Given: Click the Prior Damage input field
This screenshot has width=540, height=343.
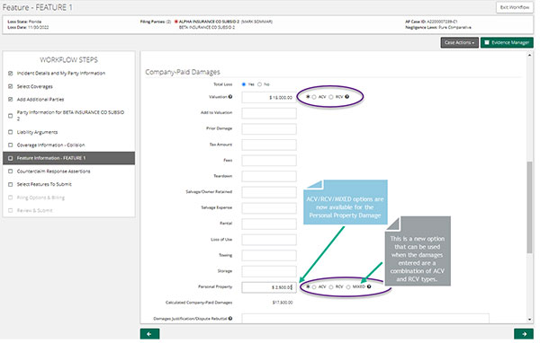Looking at the screenshot, I should click(x=269, y=129).
